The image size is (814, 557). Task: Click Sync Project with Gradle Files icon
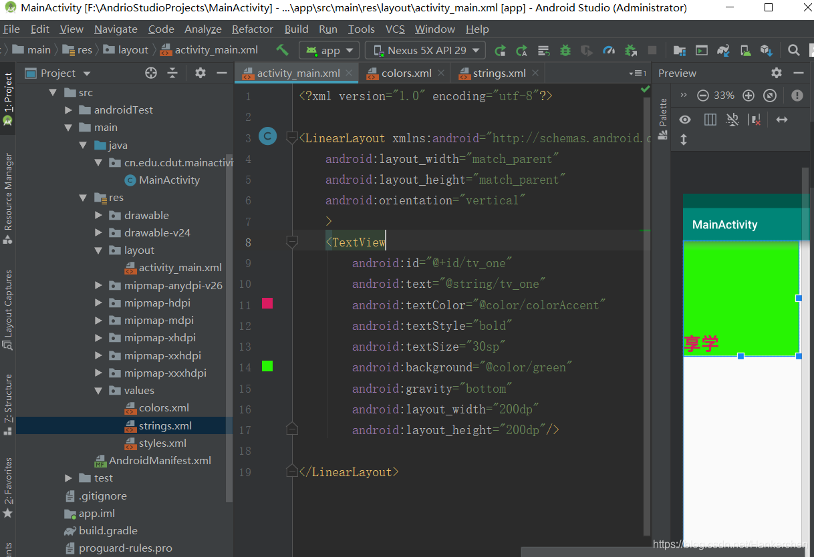point(723,50)
